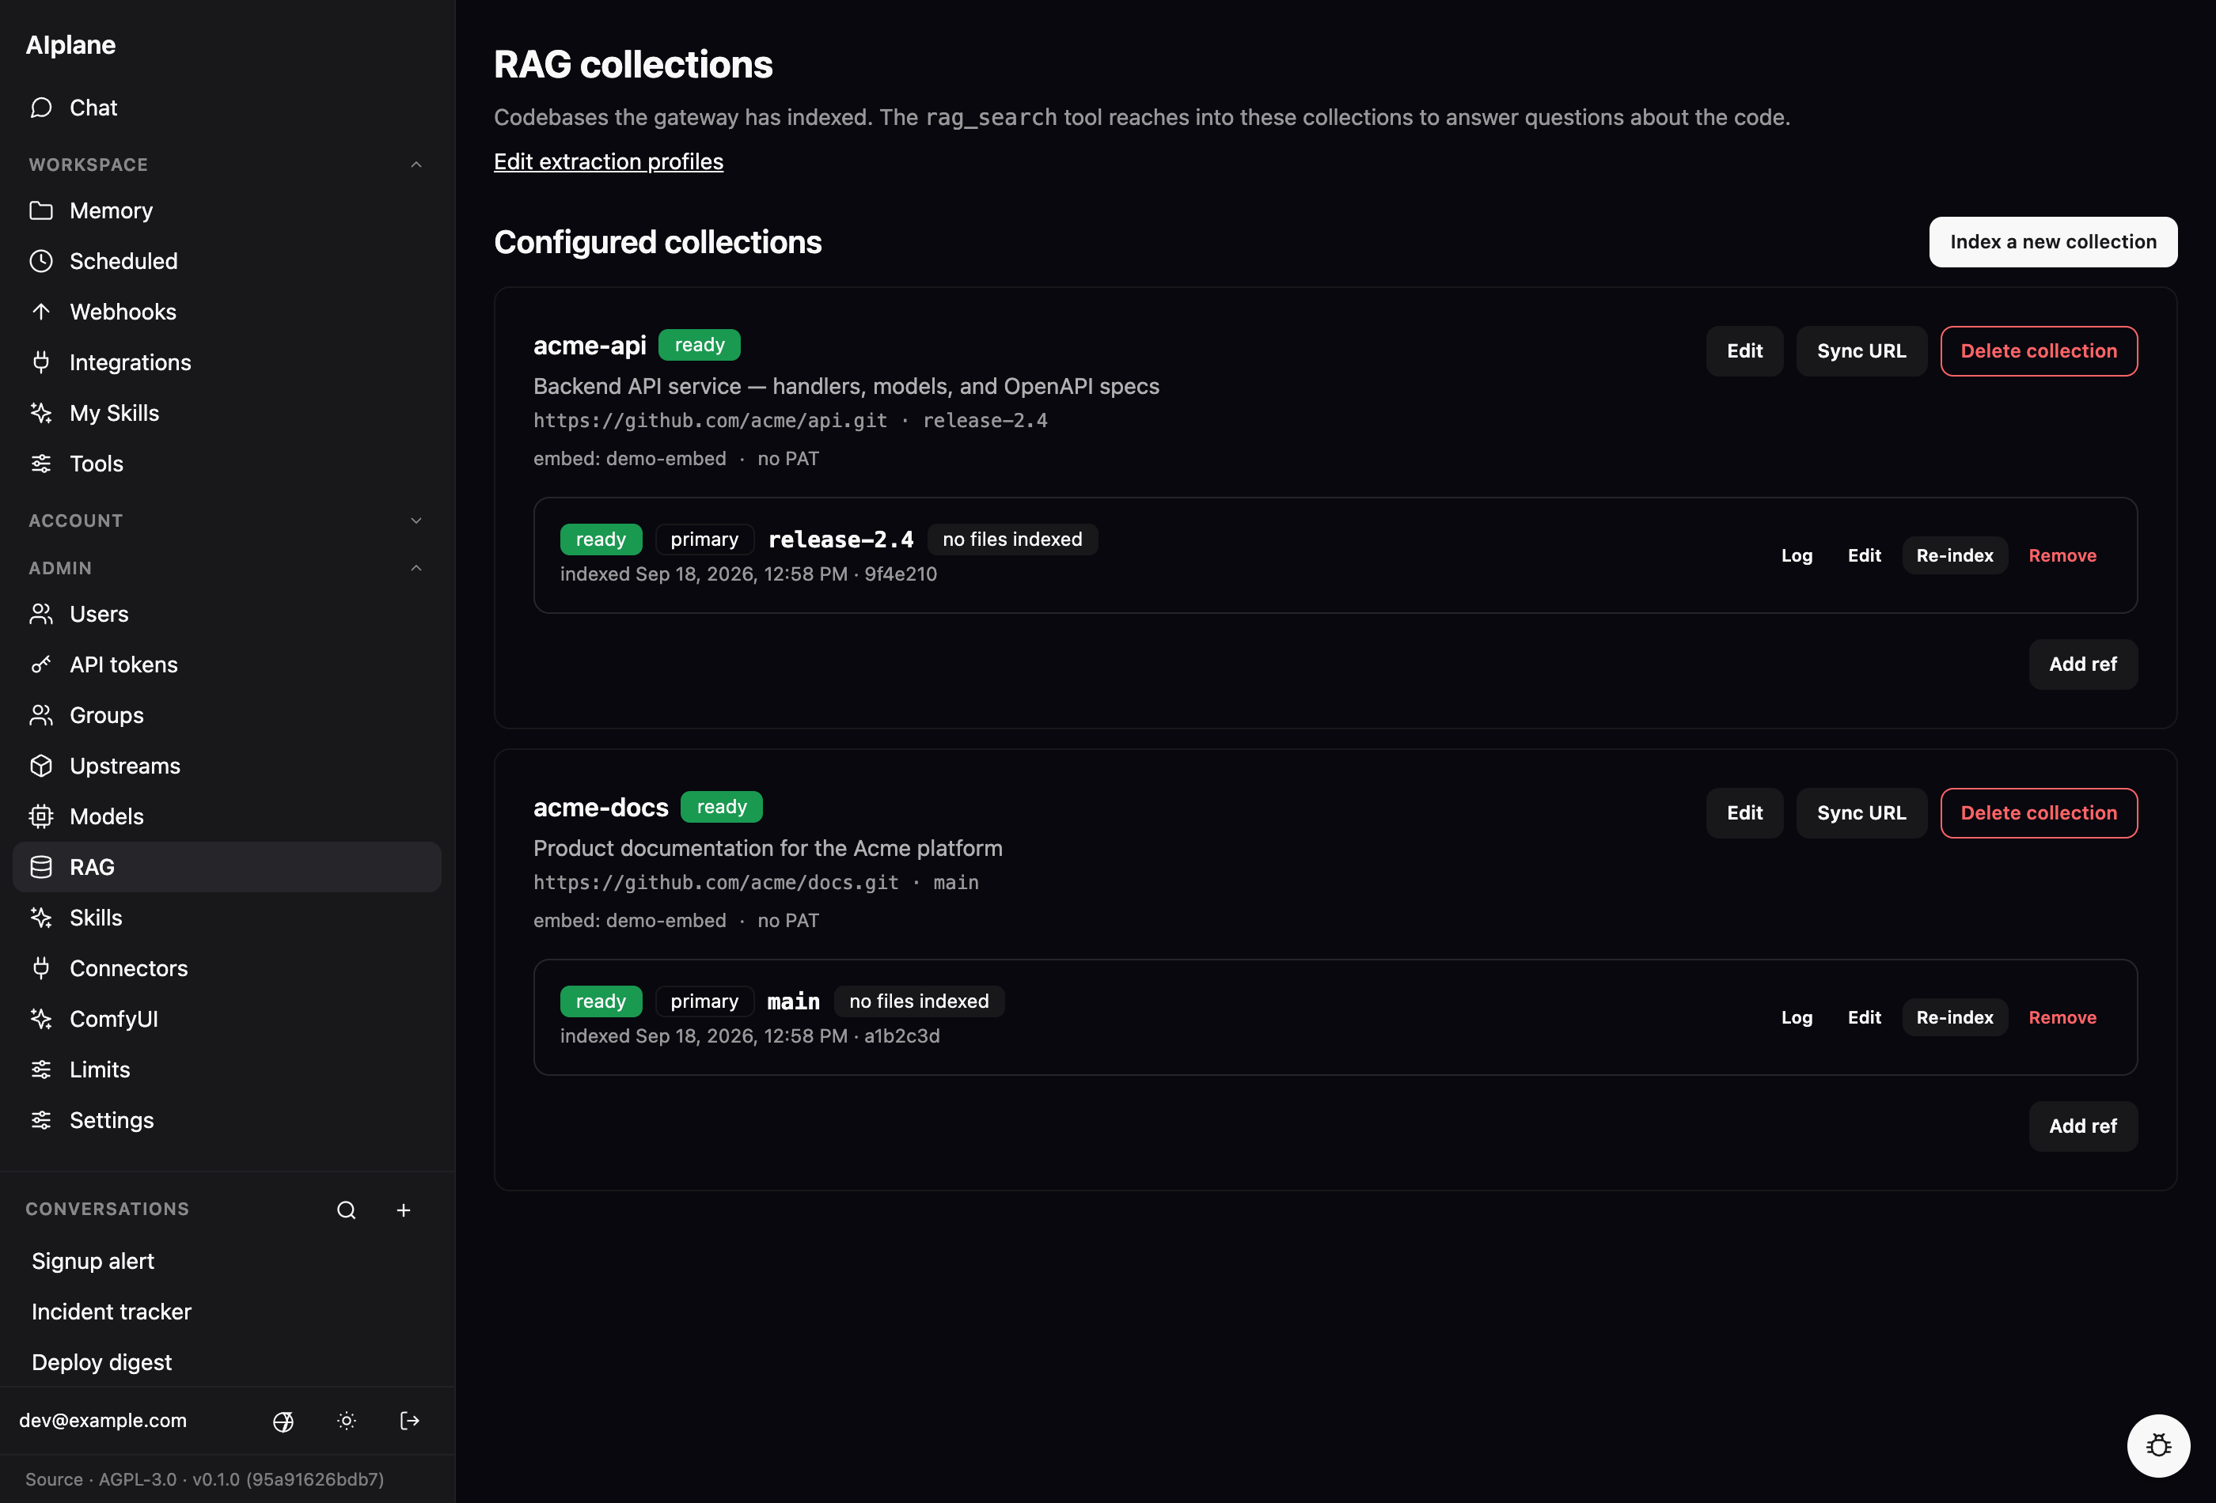Toggle light theme with the sun icon

tap(347, 1421)
